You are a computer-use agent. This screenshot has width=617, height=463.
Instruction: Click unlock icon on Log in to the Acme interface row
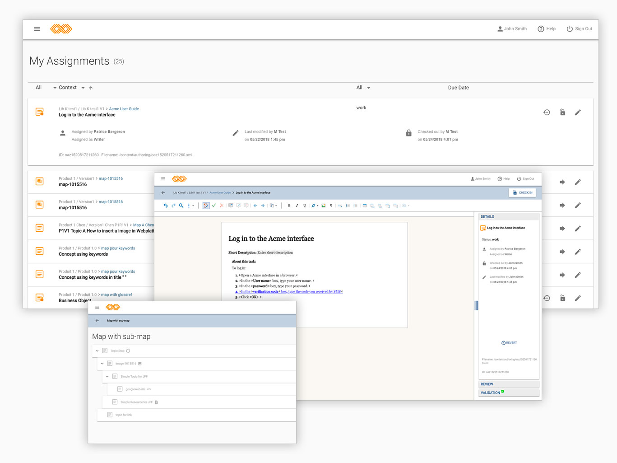tap(562, 112)
